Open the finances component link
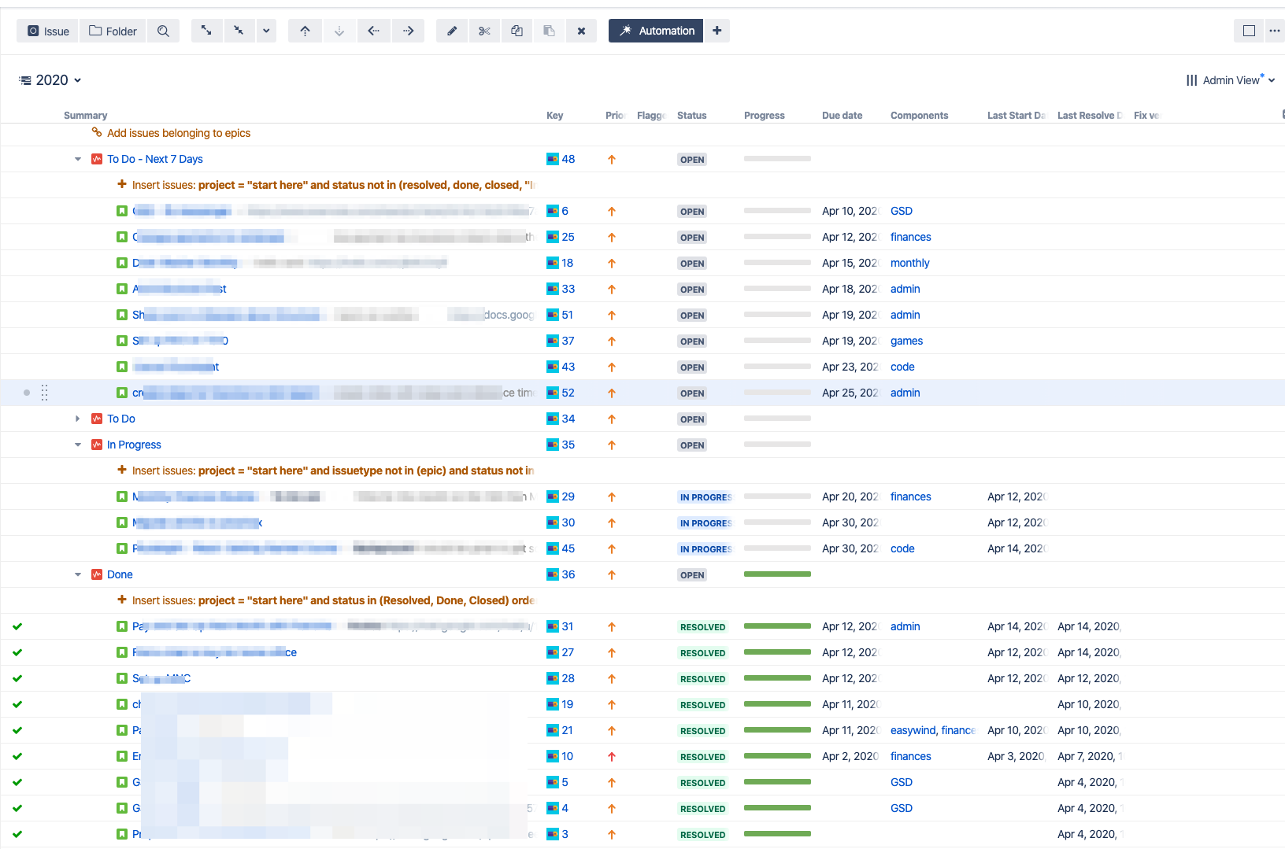Image resolution: width=1285 pixels, height=849 pixels. coord(910,236)
